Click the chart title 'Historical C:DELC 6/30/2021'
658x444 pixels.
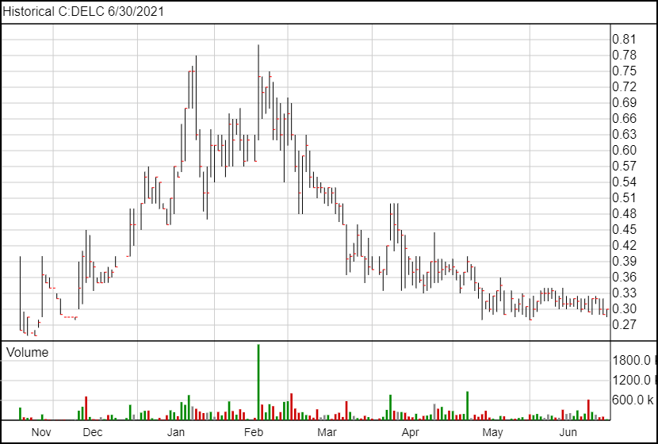(x=83, y=11)
